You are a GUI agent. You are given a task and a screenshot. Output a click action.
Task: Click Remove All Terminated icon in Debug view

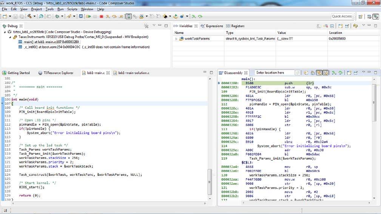click(146, 26)
